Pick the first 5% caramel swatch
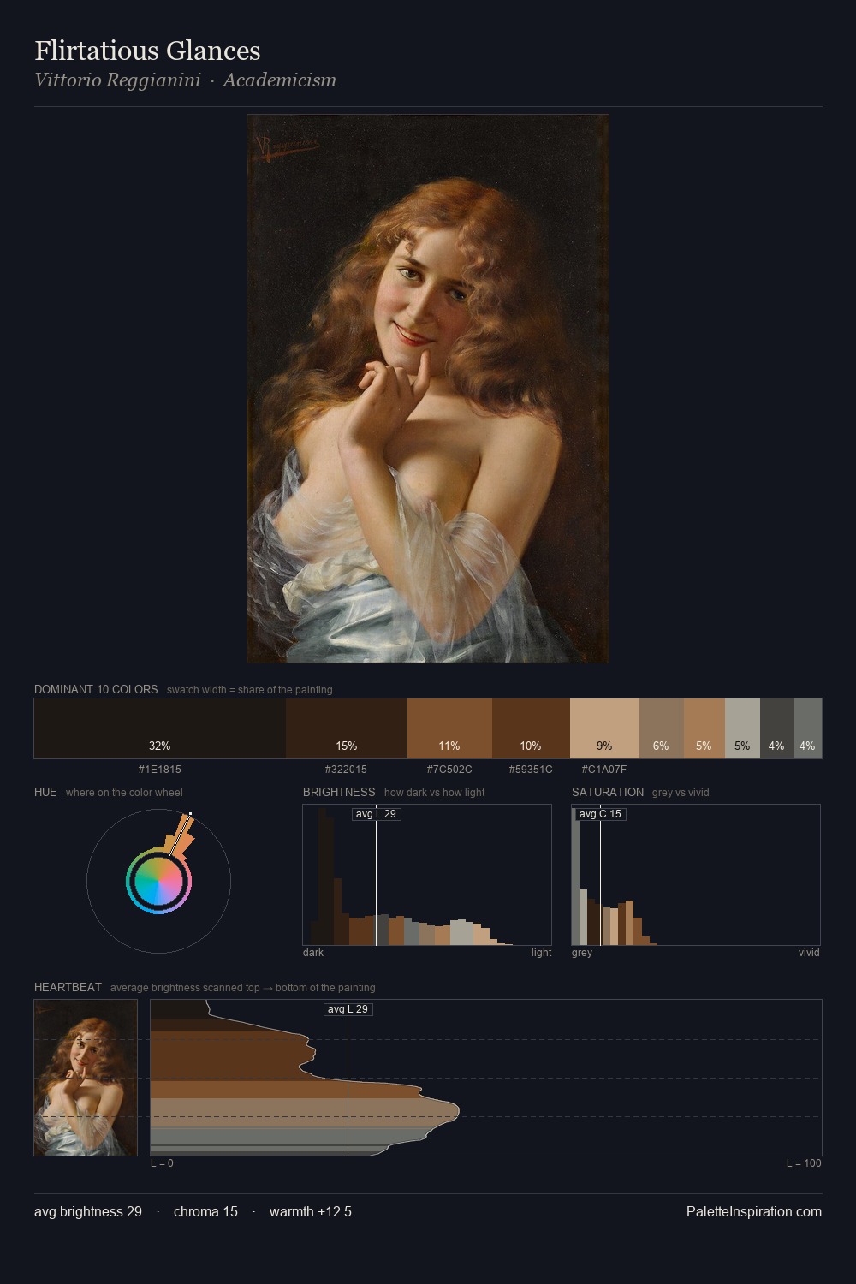 [704, 728]
